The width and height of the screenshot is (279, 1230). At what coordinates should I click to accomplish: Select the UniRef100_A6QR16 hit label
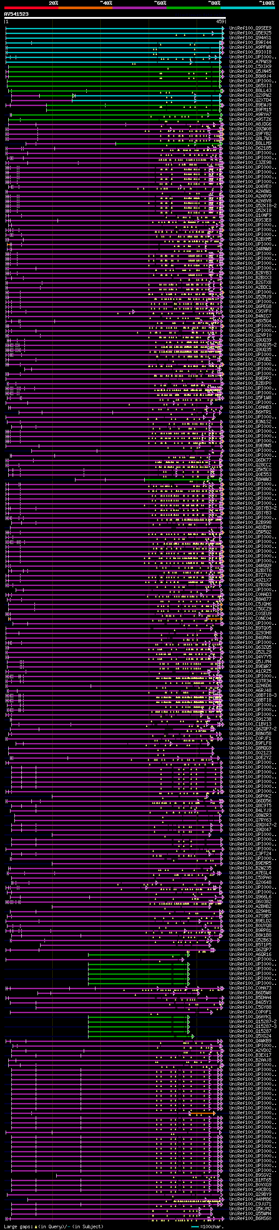click(250, 955)
